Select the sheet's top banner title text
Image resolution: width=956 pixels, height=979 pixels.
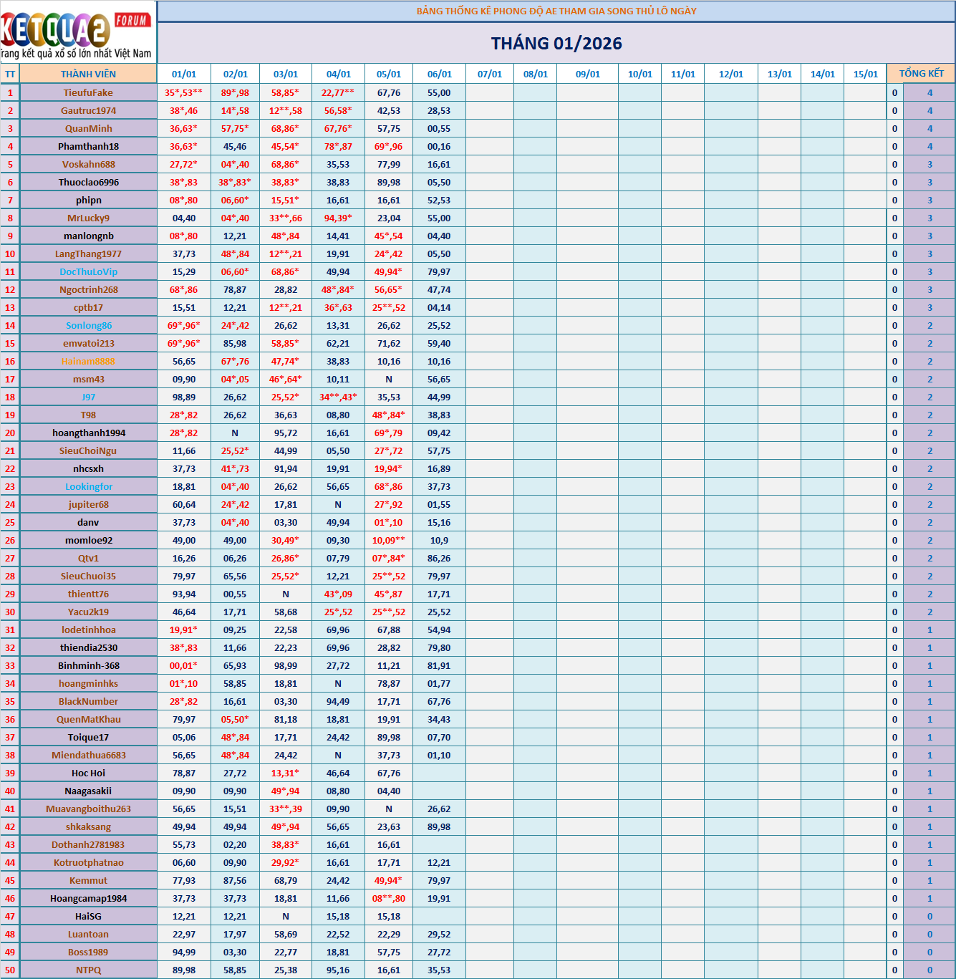[x=556, y=11]
